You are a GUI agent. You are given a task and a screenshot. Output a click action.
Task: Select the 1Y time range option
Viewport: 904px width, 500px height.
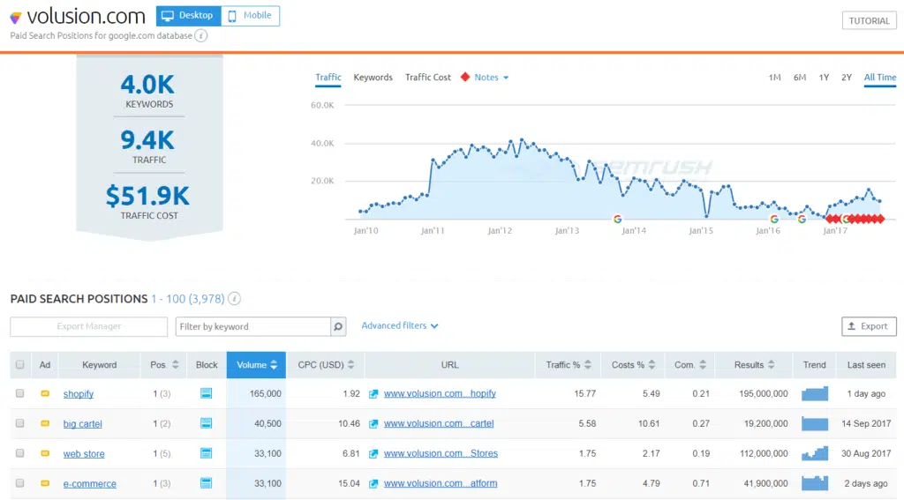click(x=824, y=78)
